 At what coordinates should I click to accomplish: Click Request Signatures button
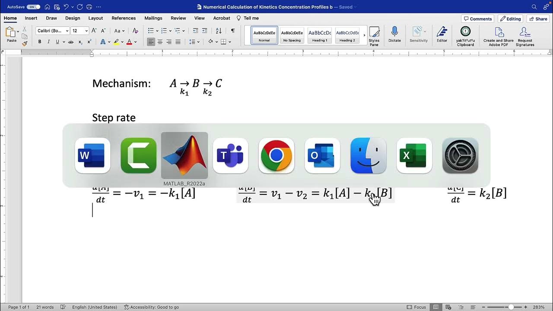525,36
